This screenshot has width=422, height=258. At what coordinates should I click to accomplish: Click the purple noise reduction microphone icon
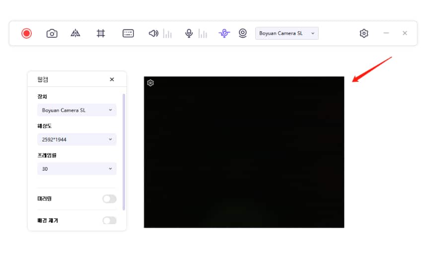coord(224,33)
